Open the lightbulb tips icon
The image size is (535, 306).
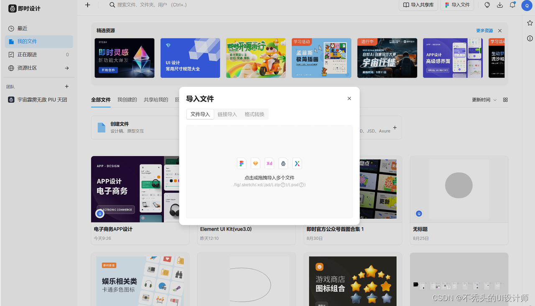pos(487,5)
